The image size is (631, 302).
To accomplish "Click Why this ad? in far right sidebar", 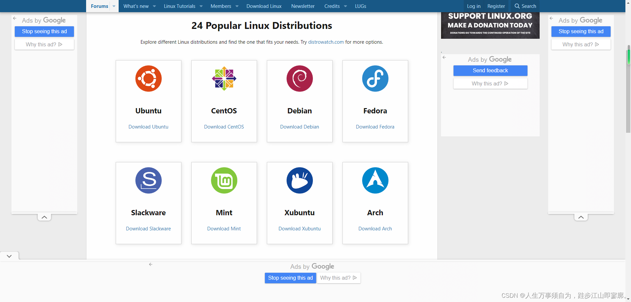I will tap(581, 44).
